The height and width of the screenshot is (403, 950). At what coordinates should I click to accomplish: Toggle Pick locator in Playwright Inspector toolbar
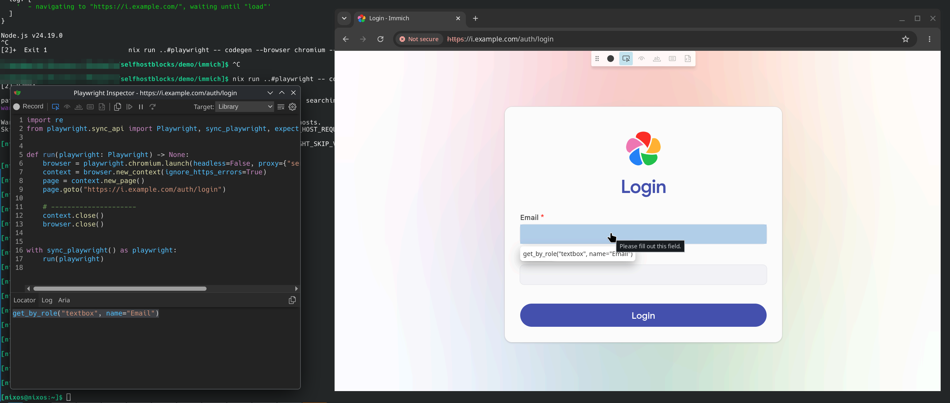click(x=55, y=106)
